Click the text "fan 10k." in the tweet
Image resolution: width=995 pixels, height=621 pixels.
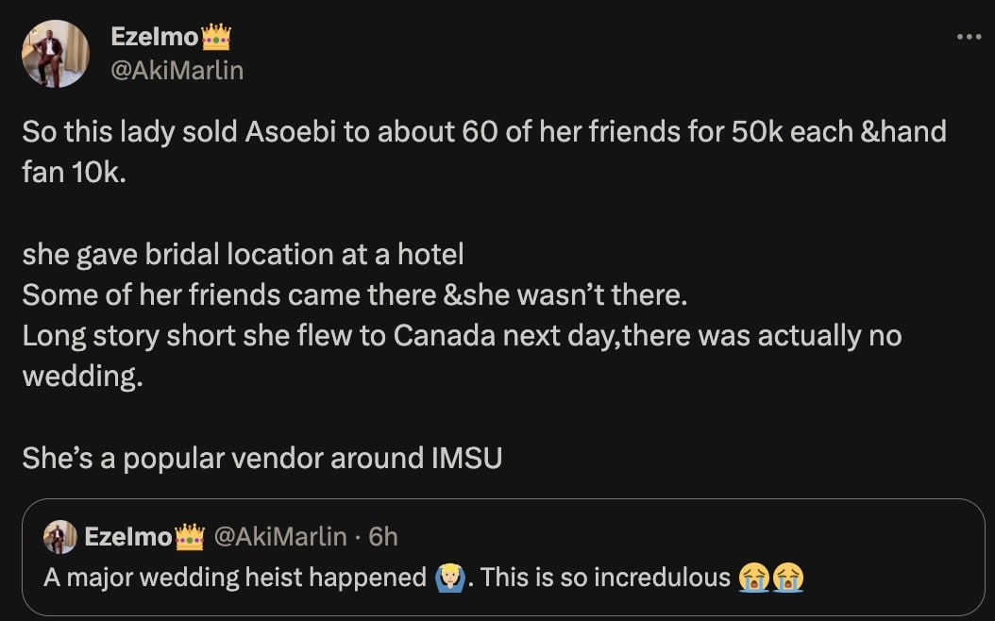pyautogui.click(x=73, y=173)
